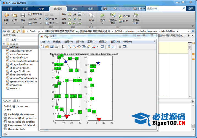The image size is (197, 138).
Task: Open the brush color dropdown in Figure 1
Action: coord(97,47)
